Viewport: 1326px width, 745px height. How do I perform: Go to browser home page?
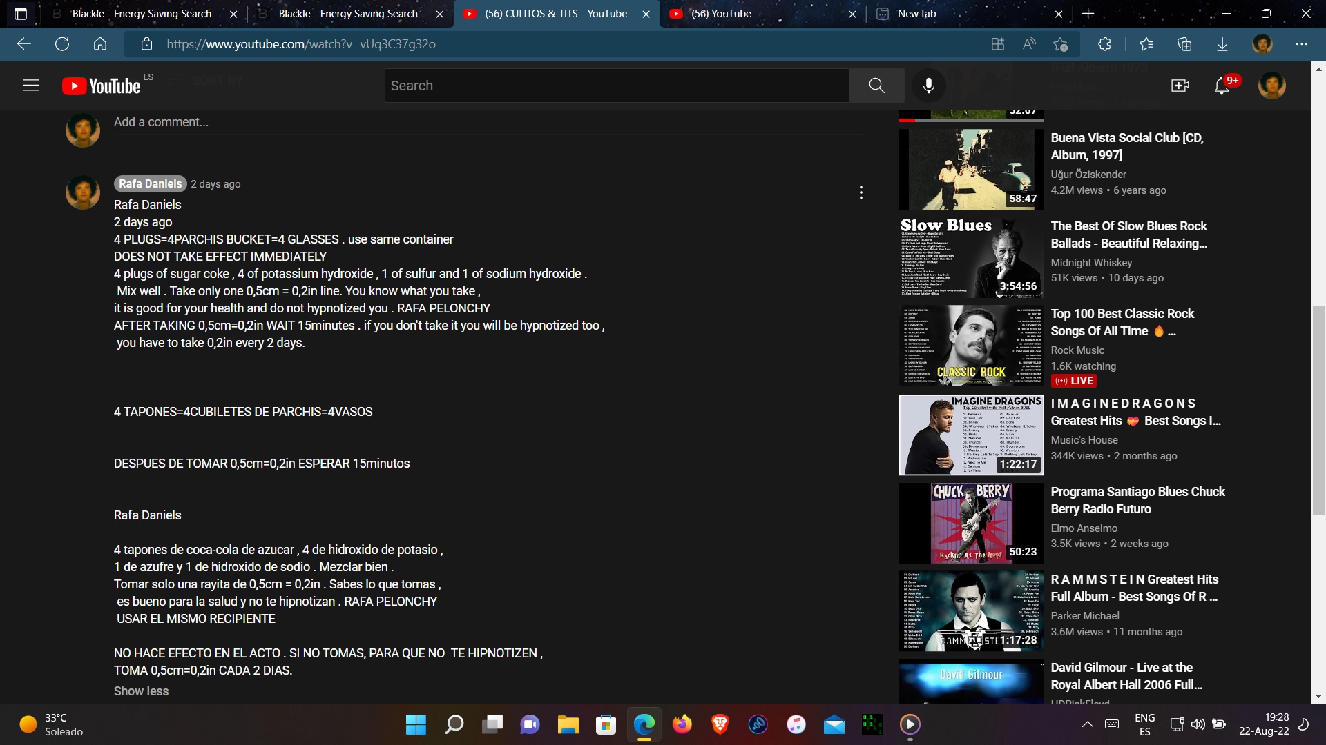[100, 44]
